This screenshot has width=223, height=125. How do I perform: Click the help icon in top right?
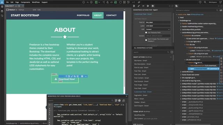[x=200, y=2]
